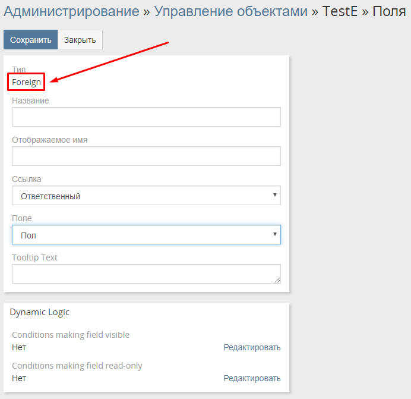Click the Dynamic Logic panel heading
This screenshot has height=399, width=411.
click(x=40, y=312)
